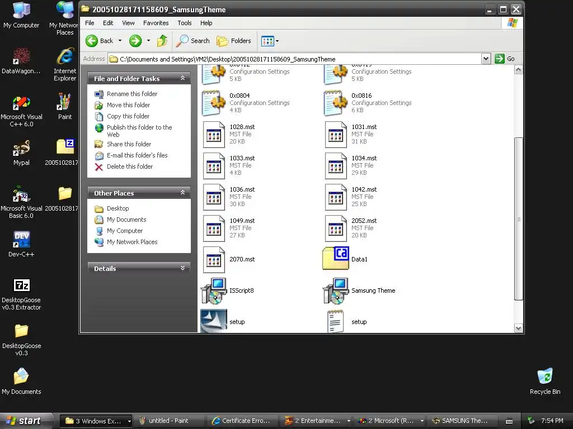Click E-mail this folder's files
573x429 pixels.
(x=137, y=155)
